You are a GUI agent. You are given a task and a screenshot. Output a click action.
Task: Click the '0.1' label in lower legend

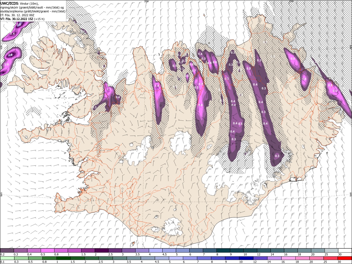click(x=2, y=262)
